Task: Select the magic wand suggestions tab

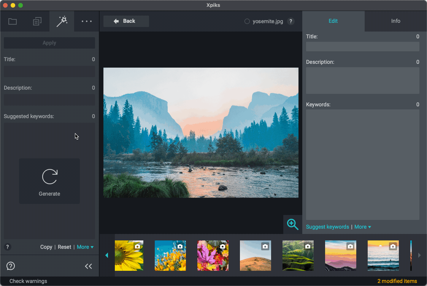Action: [62, 21]
